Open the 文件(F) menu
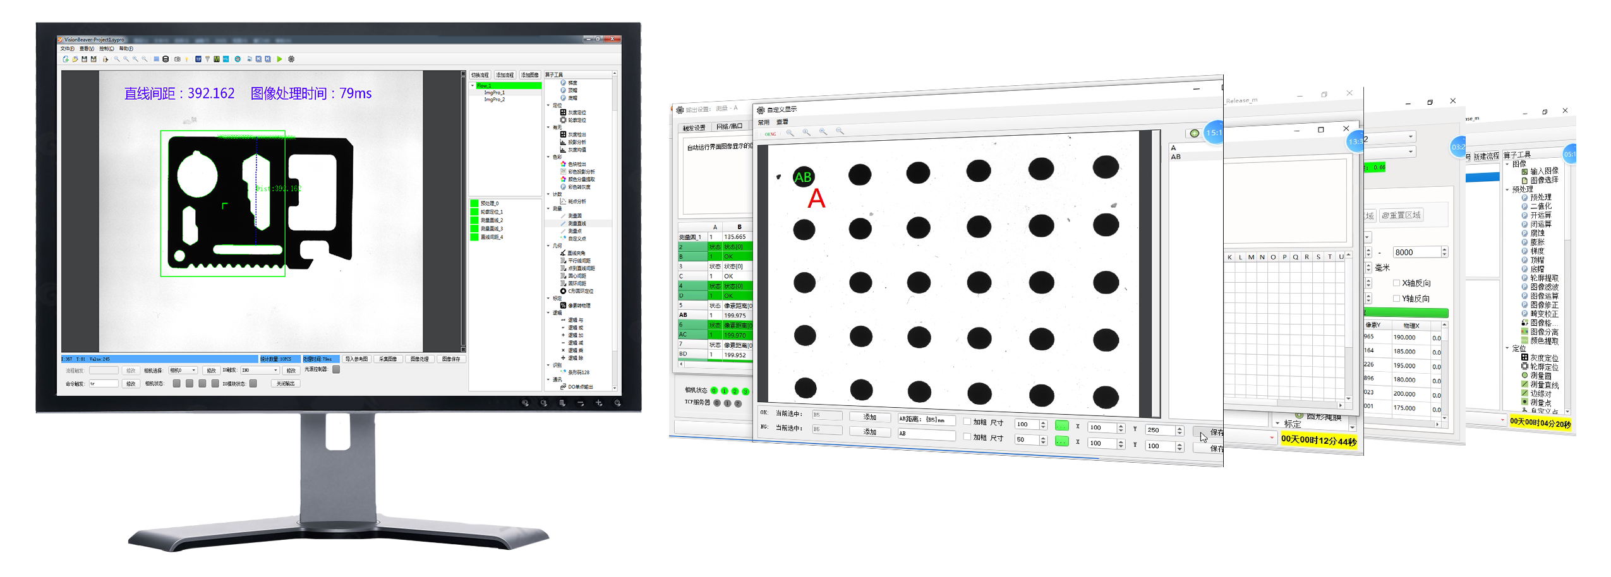 pos(67,49)
